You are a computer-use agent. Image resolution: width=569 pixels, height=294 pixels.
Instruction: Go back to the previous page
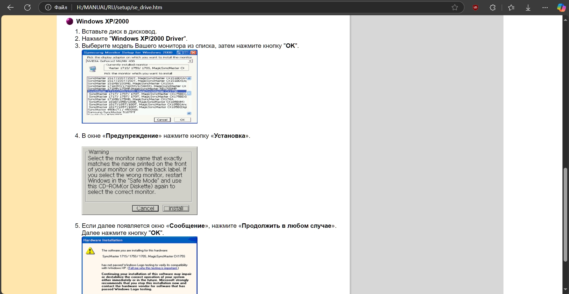click(x=10, y=7)
